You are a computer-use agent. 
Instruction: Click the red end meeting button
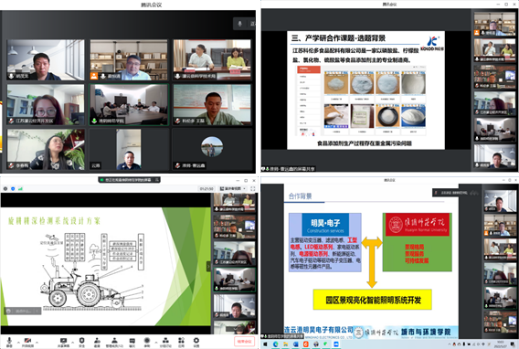click(245, 342)
